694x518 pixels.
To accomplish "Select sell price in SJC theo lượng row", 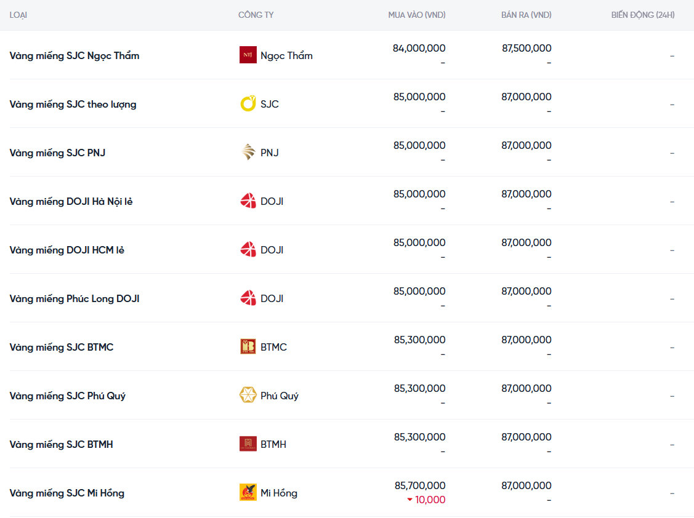I will [527, 97].
